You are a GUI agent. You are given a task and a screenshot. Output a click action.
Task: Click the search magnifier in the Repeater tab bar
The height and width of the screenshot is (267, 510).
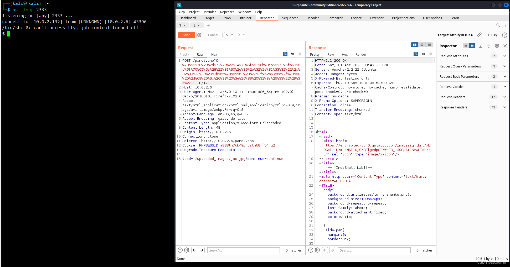click(498, 25)
